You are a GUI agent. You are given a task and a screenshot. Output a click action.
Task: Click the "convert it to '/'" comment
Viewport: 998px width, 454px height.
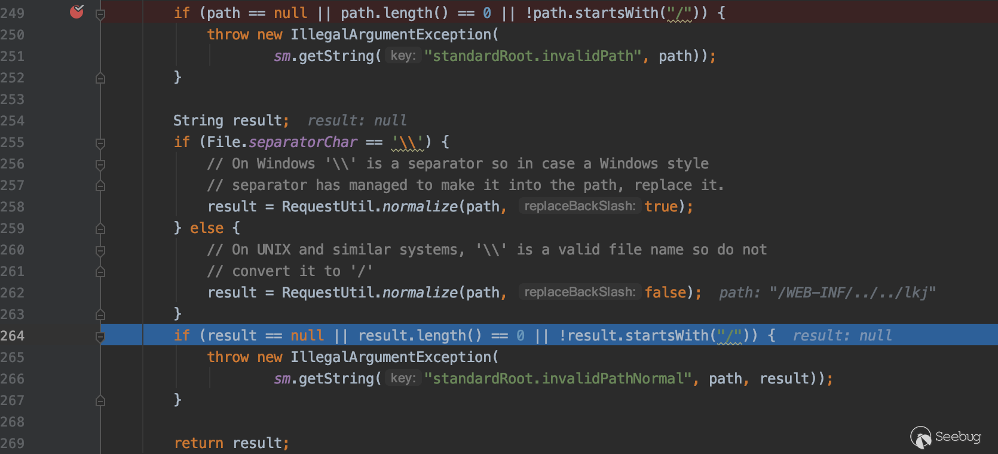coord(290,271)
